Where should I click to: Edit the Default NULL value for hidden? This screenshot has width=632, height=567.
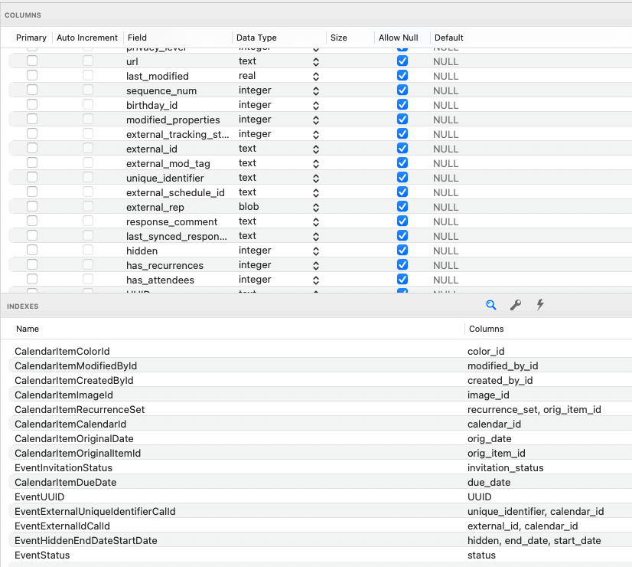tap(446, 251)
